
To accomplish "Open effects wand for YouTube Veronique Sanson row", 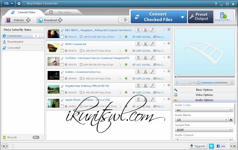I will coord(152,58).
